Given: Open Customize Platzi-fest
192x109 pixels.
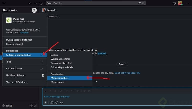Looking at the screenshot, I should pyautogui.click(x=70, y=63).
